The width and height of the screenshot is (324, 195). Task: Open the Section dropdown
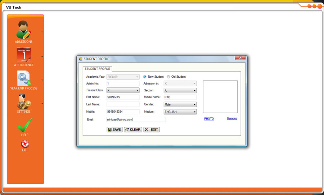[x=180, y=90]
